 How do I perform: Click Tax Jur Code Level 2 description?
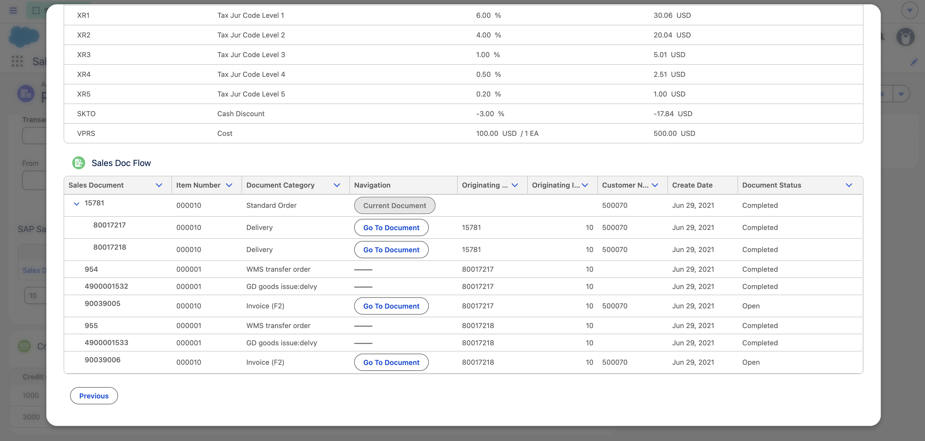[251, 35]
